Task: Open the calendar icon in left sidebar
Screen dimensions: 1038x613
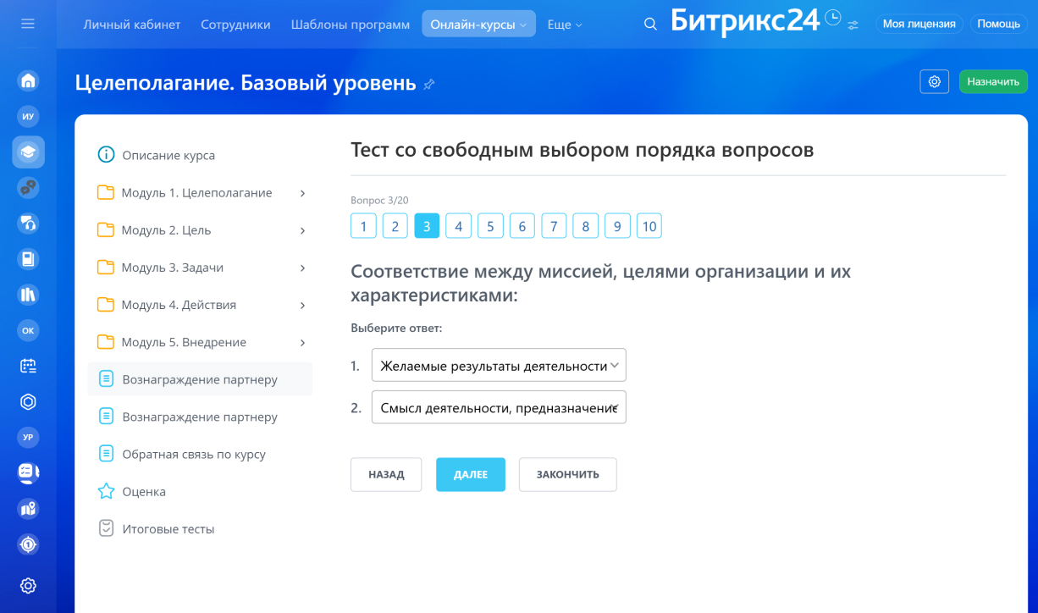Action: coord(28,366)
